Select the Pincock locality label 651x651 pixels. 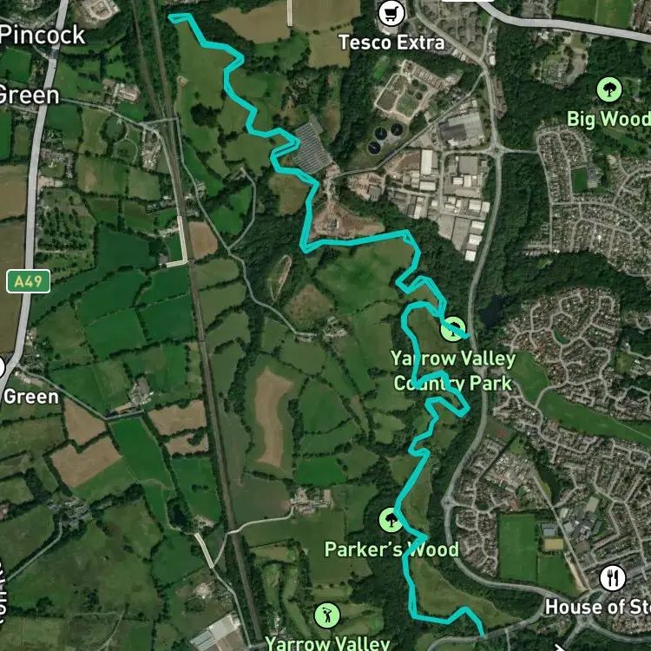[43, 35]
